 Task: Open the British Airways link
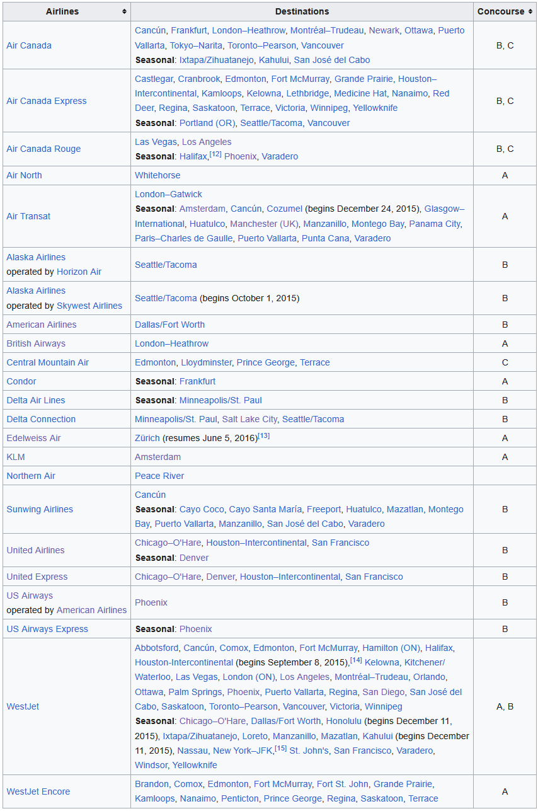36,343
